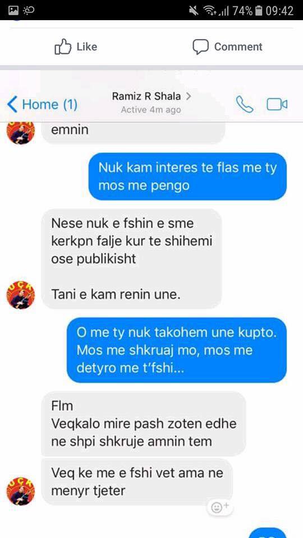Tap the Comment text label

[238, 47]
